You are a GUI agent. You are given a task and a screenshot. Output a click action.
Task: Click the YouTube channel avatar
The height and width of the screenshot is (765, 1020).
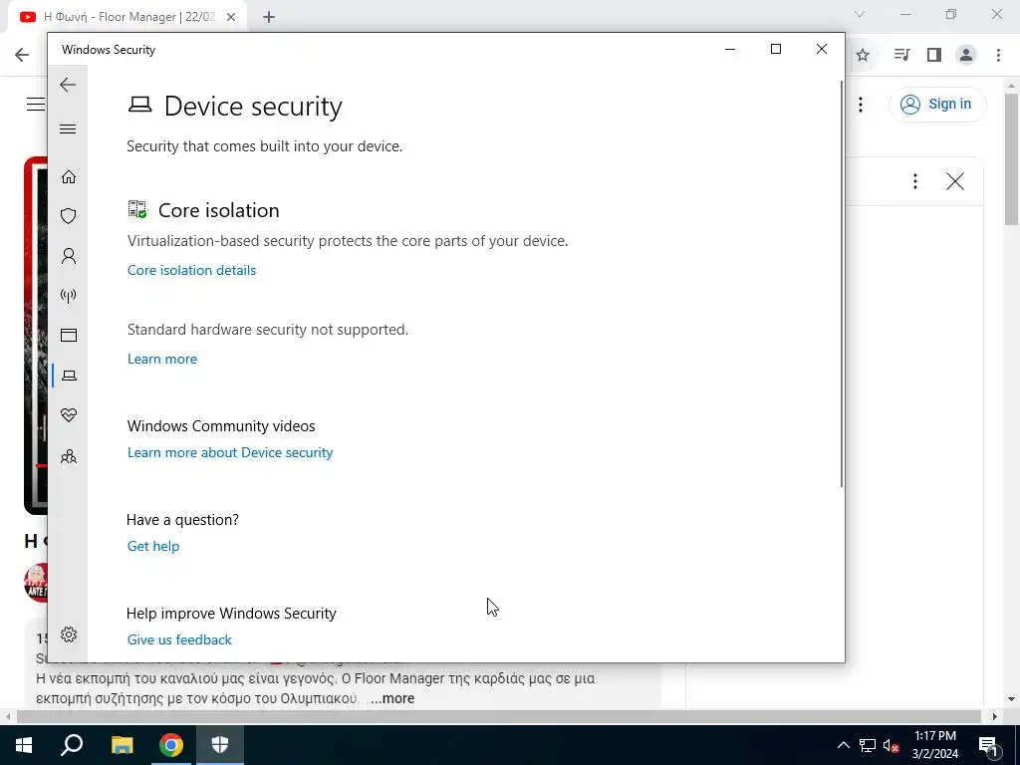coord(36,583)
